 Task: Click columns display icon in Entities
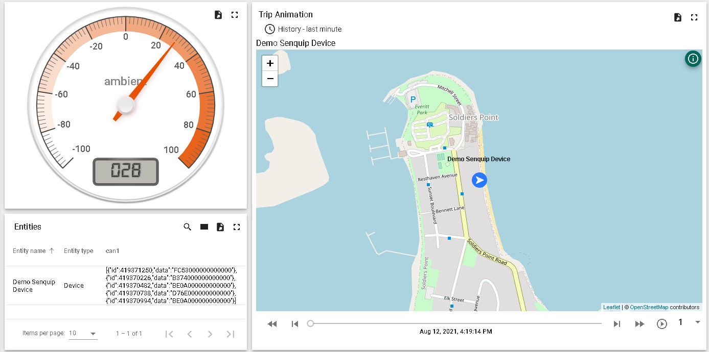(x=204, y=227)
